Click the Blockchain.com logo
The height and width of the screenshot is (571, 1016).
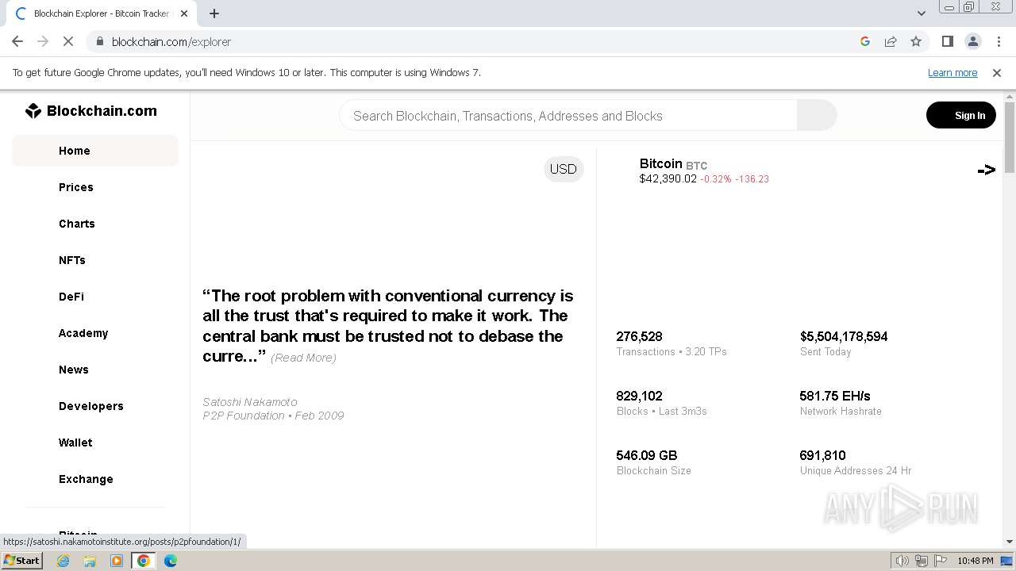click(91, 111)
